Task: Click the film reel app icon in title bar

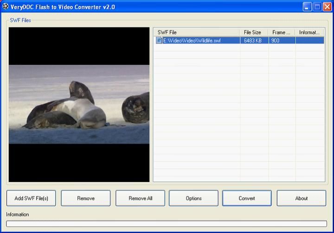Action: point(6,6)
